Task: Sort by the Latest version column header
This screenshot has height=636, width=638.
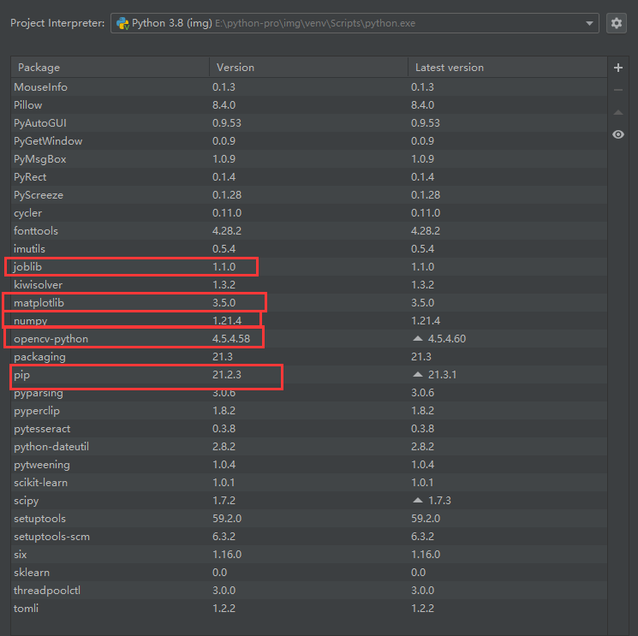Action: [507, 68]
